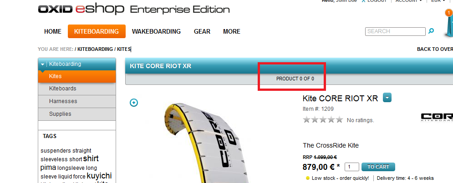Viewport: 453px width, 183px height.
Task: Collapse the Kiteboarding category tree
Action: (43, 64)
